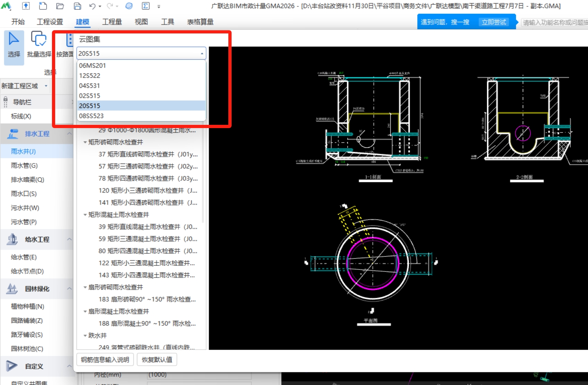Select 08SS523 from the atlas list
This screenshot has width=588, height=385.
click(x=141, y=116)
